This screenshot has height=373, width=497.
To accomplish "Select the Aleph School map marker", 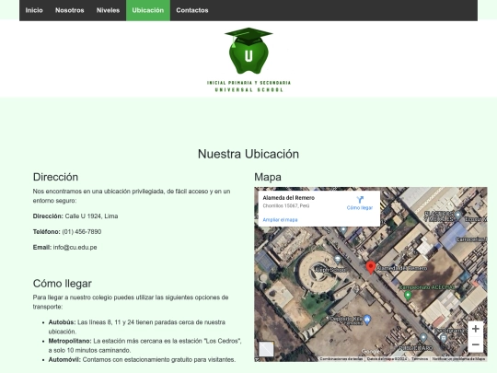I will [x=338, y=260].
